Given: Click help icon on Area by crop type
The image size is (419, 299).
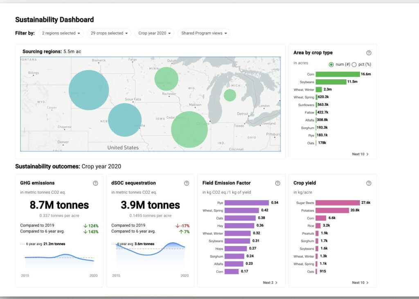Looking at the screenshot, I should point(369,53).
